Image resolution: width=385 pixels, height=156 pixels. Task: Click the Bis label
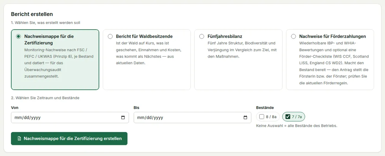136,108
